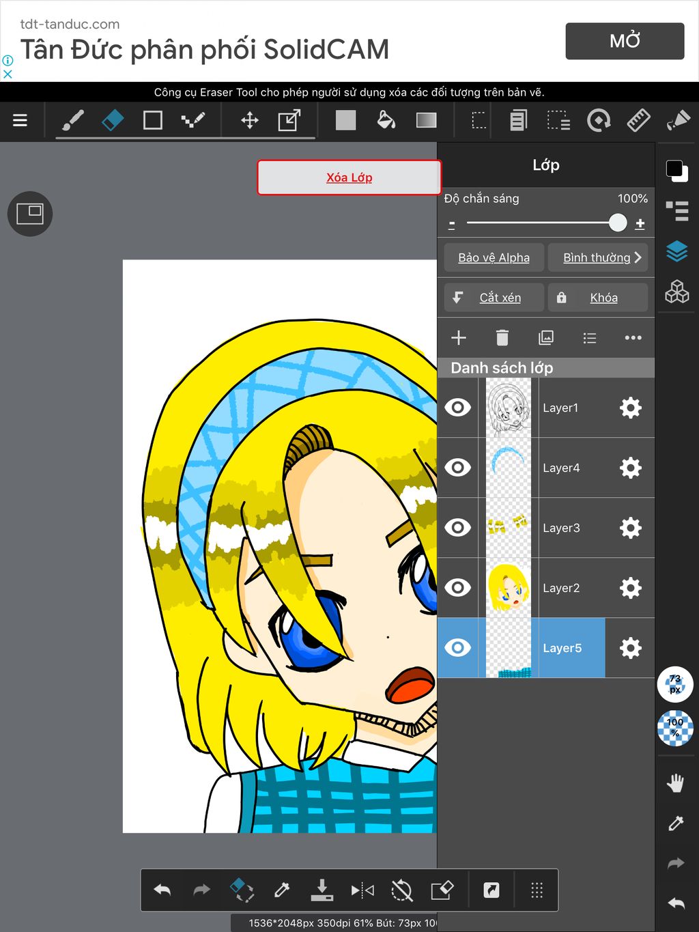The height and width of the screenshot is (932, 699).
Task: Open the brush list panel icon
Action: [677, 211]
